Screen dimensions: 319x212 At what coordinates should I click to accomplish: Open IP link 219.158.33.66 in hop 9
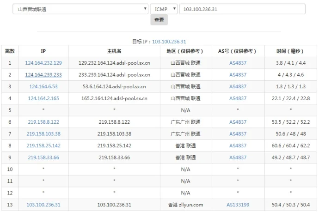coord(43,157)
